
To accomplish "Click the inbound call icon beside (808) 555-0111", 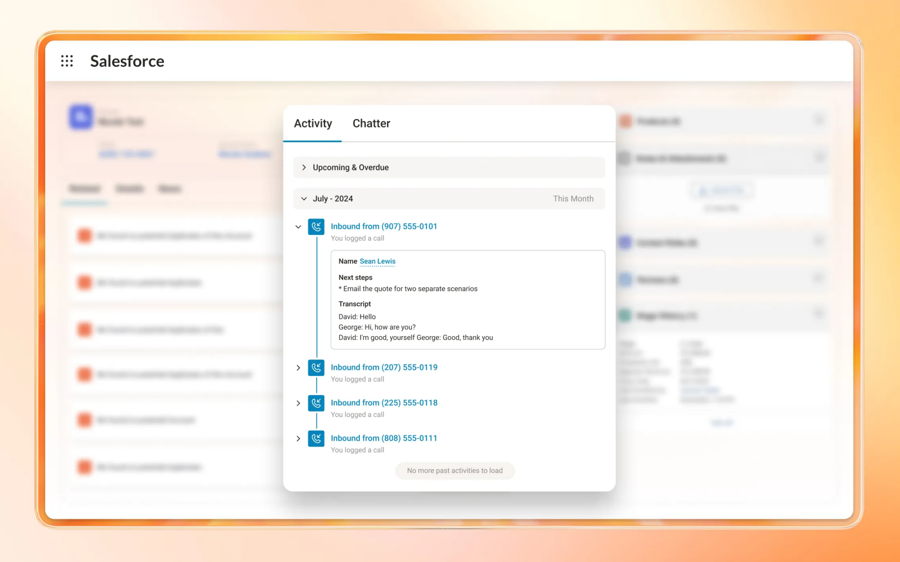I will tap(316, 439).
